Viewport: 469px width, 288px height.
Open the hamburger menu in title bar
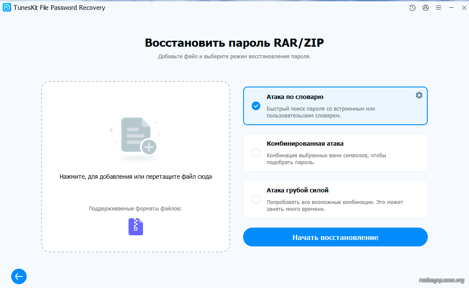coord(439,8)
